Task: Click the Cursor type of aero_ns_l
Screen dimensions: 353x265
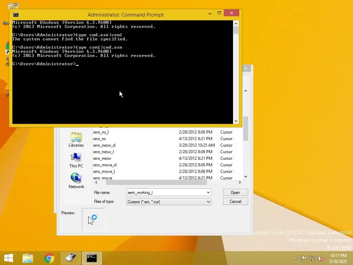Action: tap(226, 132)
